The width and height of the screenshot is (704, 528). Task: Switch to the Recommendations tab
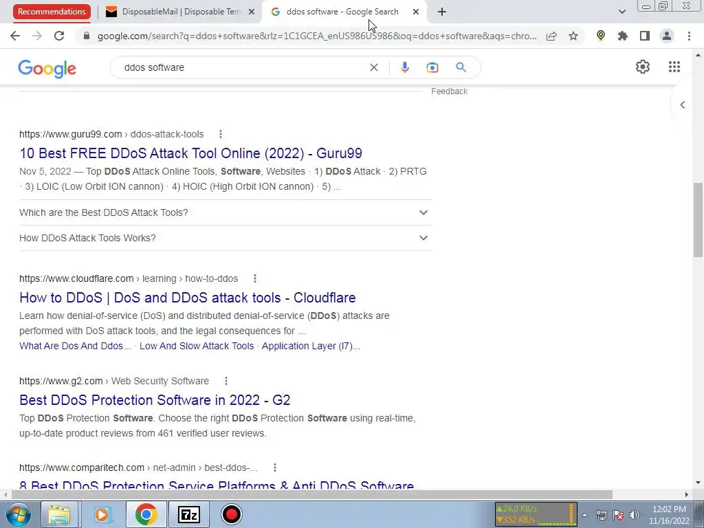52,12
